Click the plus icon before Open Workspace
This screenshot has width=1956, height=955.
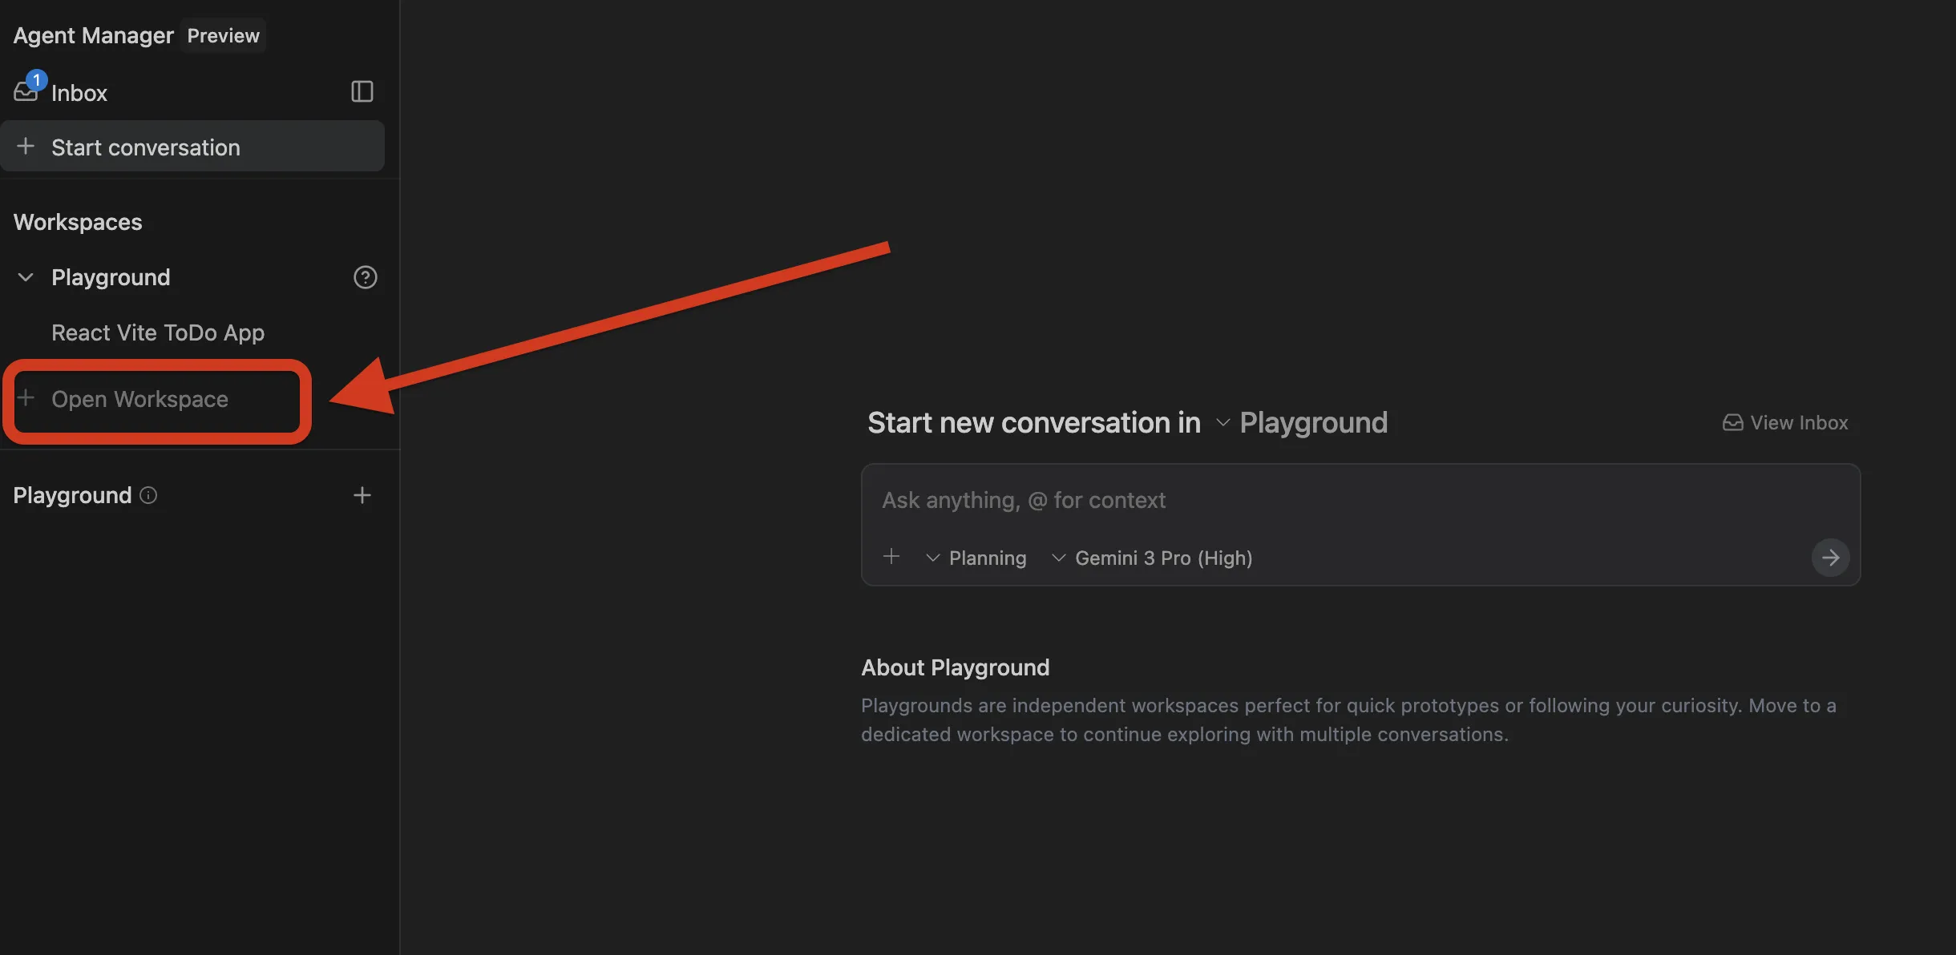pyautogui.click(x=26, y=398)
